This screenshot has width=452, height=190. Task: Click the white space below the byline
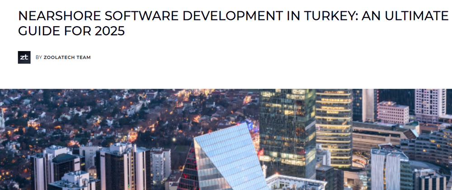[226, 77]
